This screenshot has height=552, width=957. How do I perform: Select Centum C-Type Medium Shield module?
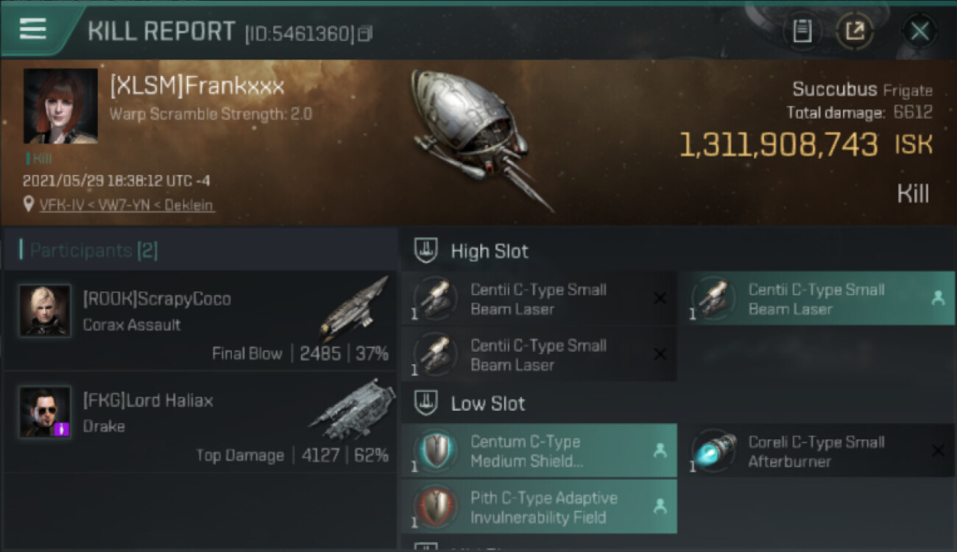click(x=539, y=450)
